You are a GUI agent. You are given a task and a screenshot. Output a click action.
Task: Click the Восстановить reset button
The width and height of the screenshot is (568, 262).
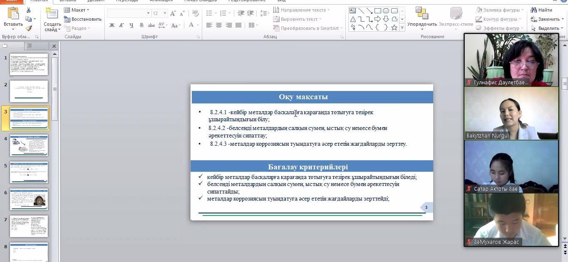pos(83,19)
